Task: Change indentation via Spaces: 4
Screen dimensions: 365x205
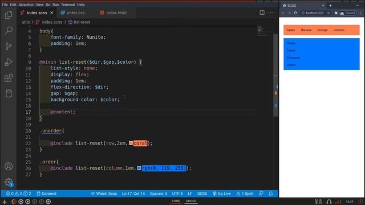Action: click(159, 194)
